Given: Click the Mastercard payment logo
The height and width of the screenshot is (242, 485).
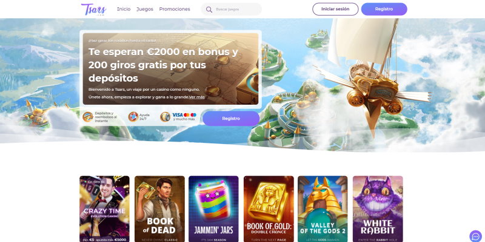Looking at the screenshot, I should [187, 115].
